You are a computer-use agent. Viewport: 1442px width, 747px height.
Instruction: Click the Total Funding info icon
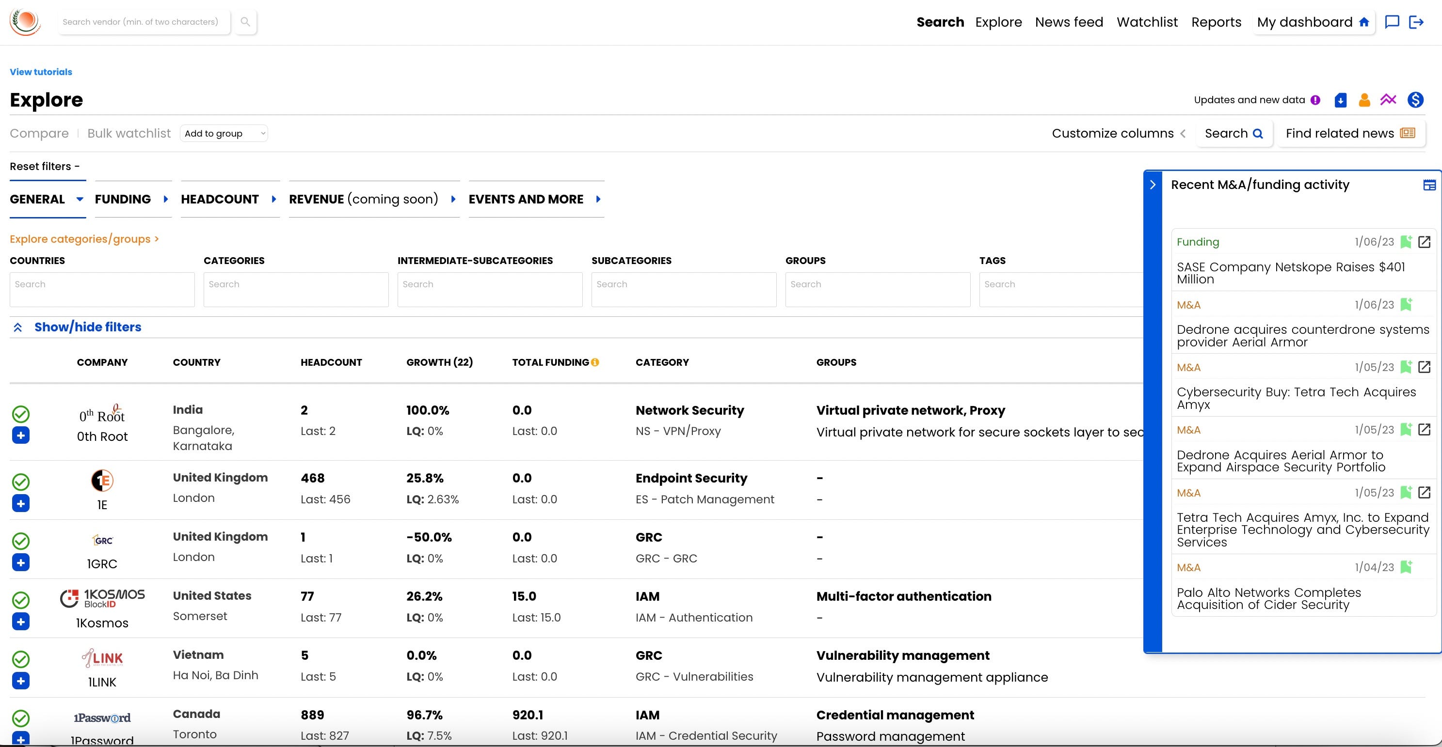tap(595, 362)
